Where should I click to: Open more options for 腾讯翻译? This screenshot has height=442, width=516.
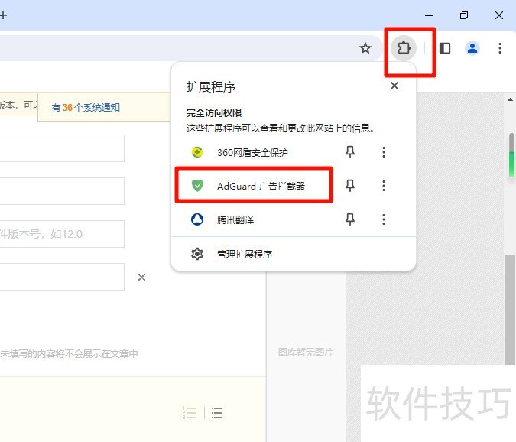pos(384,219)
